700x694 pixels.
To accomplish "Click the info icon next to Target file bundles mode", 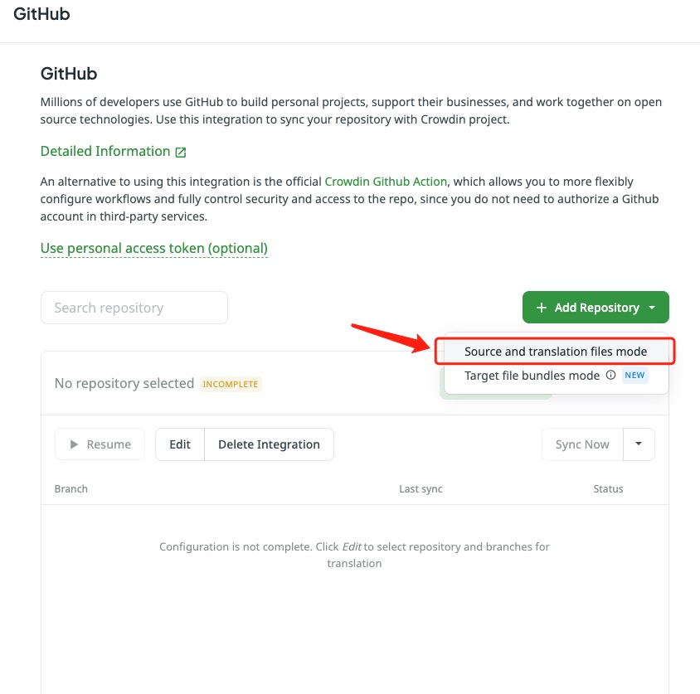I will (x=610, y=375).
